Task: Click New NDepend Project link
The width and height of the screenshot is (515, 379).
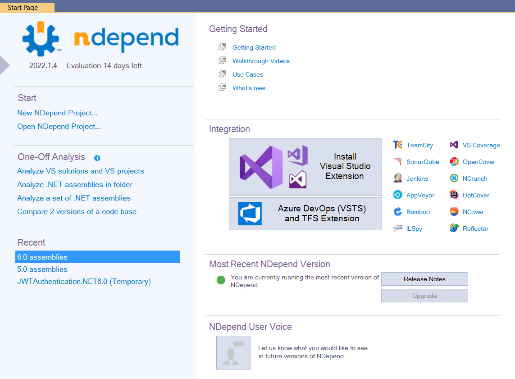Action: 57,113
